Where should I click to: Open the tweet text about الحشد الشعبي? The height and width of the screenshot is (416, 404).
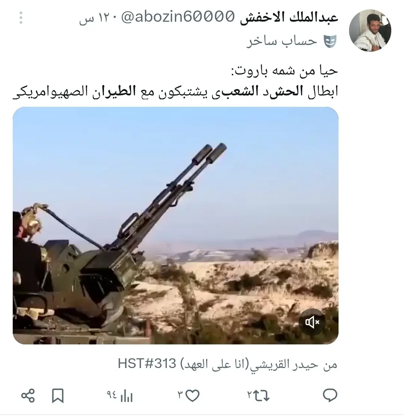click(175, 81)
